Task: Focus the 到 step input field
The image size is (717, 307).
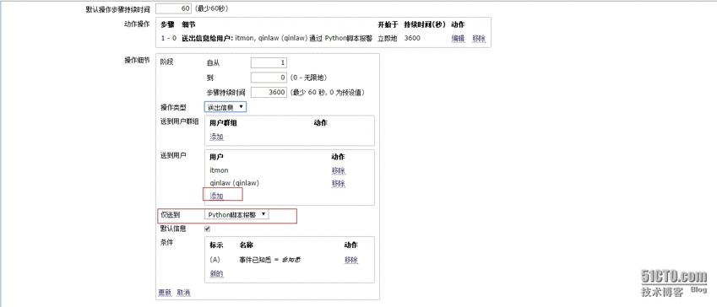Action: (x=269, y=78)
